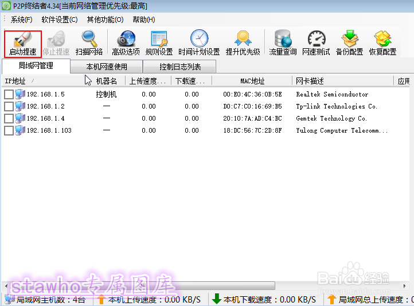Check the box for host 192.168.1.103
The width and height of the screenshot is (414, 306).
[9, 130]
